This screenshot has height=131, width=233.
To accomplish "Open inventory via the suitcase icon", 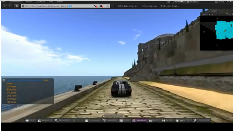I will tap(93, 120).
